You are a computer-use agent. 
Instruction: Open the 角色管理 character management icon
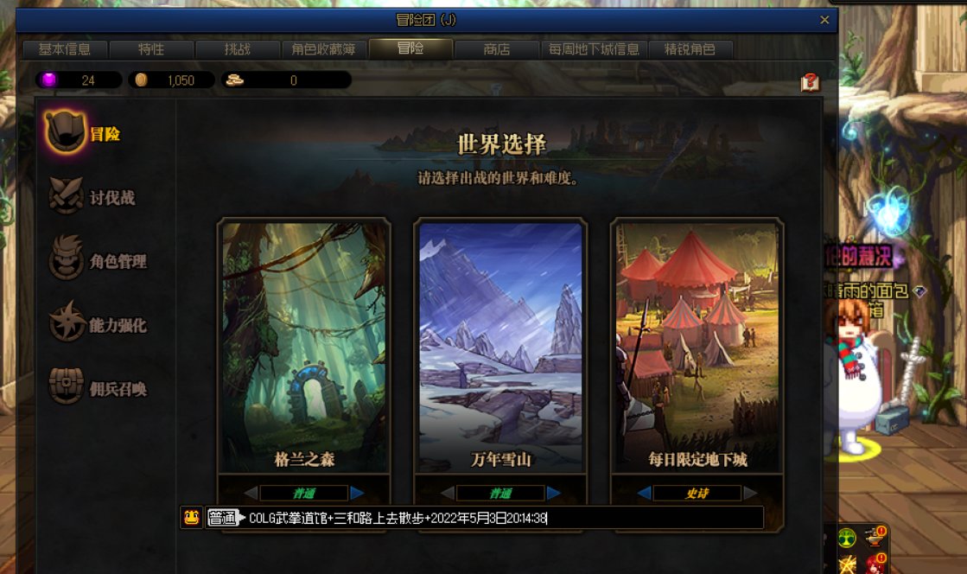[x=66, y=258]
